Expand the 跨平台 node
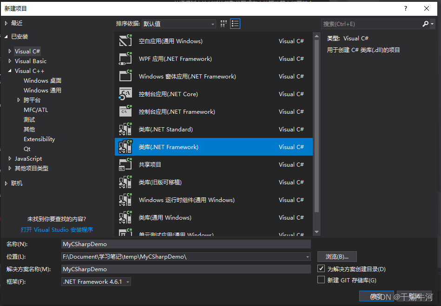Screen dimensions: 441x306 [19, 100]
